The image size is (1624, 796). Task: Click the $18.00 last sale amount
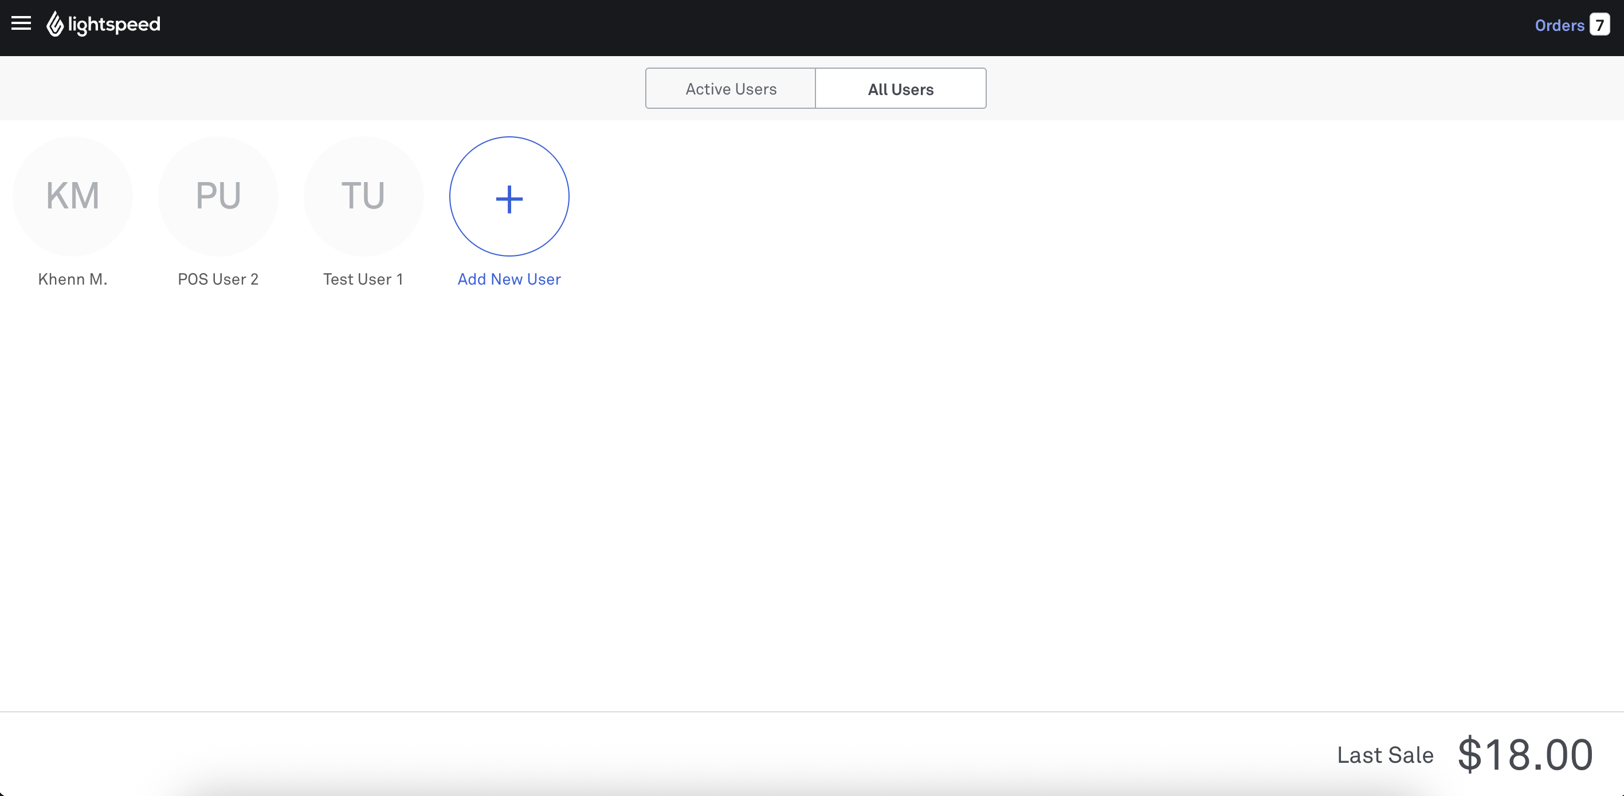[x=1525, y=754]
